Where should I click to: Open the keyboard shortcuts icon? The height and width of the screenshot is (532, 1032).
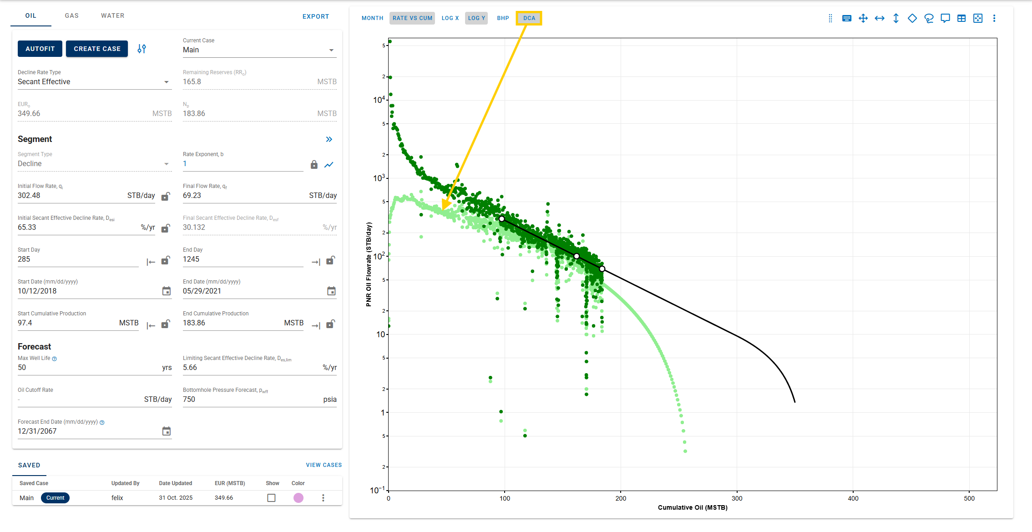tap(847, 18)
